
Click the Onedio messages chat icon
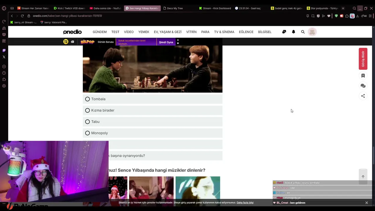(284, 32)
